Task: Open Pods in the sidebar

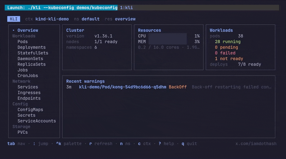Action: coord(22,42)
